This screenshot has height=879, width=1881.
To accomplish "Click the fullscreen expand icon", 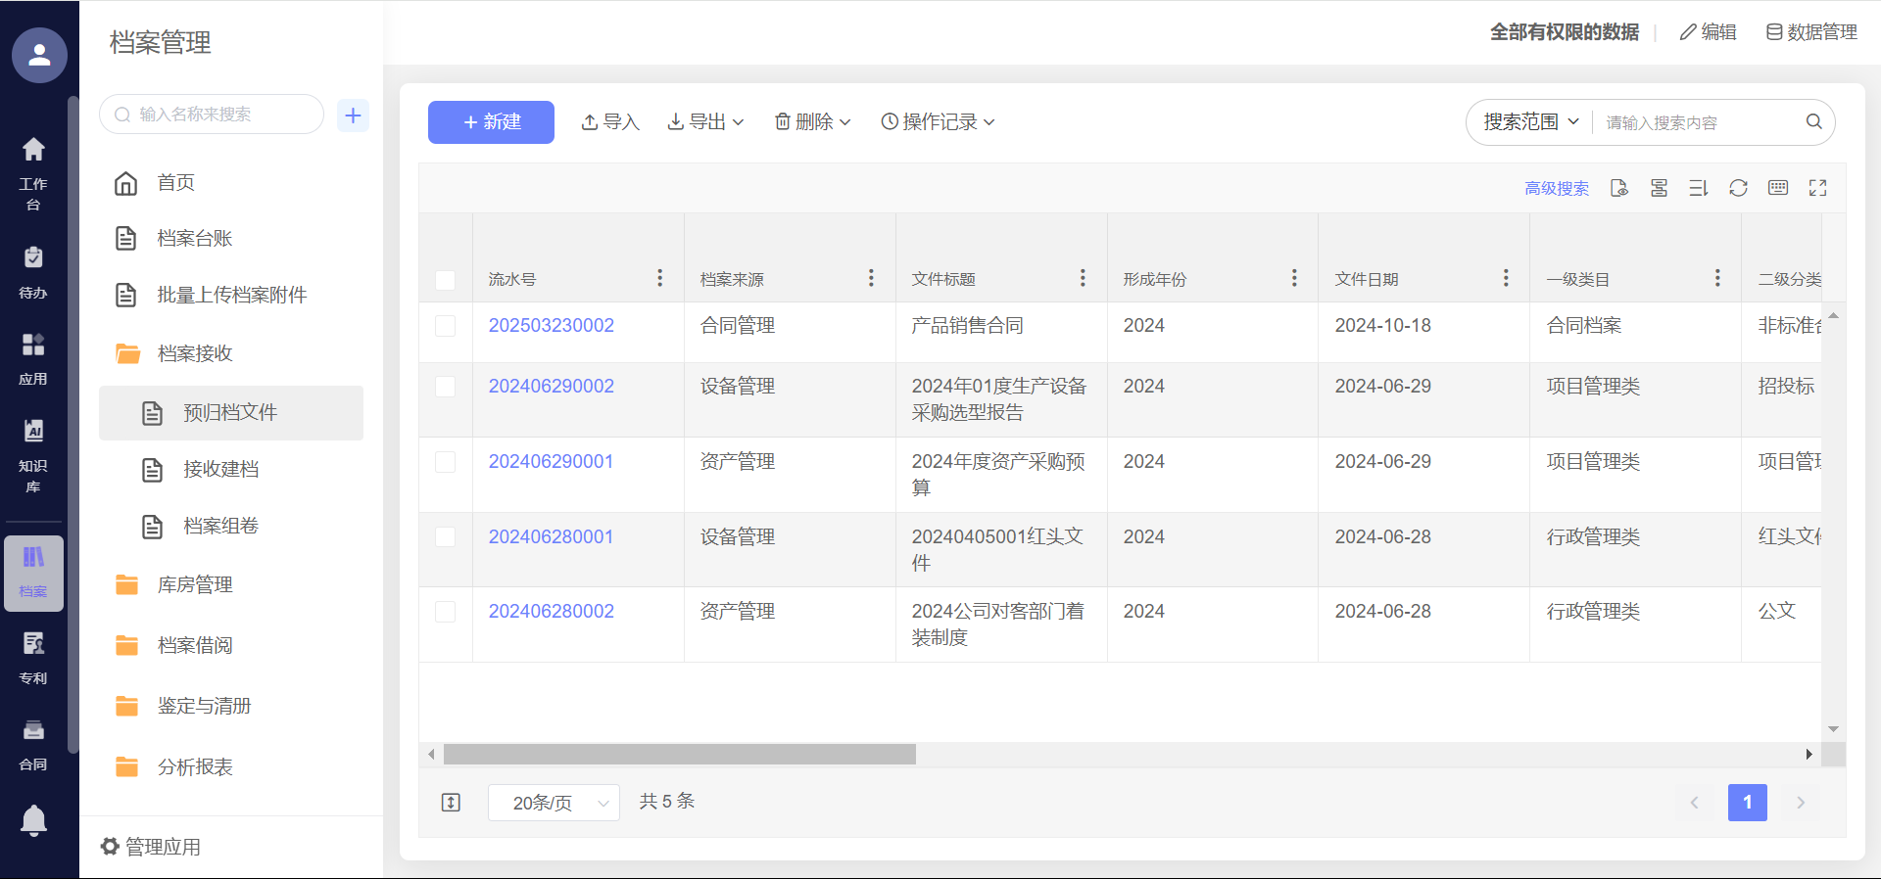I will [1817, 188].
